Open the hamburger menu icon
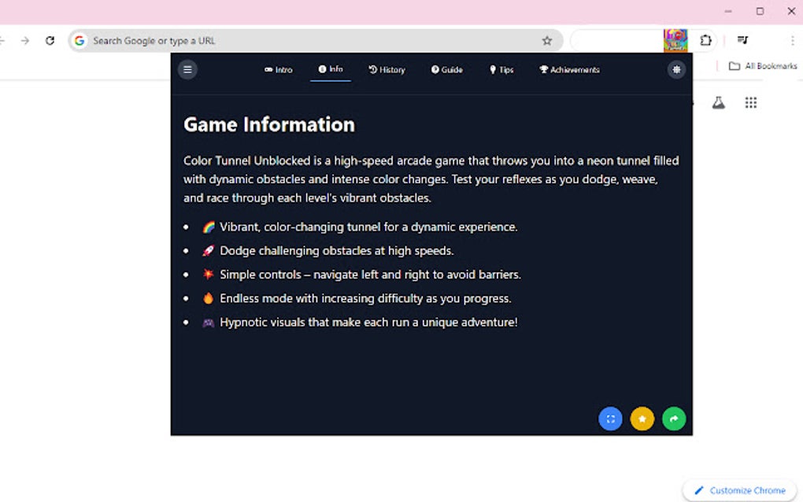The width and height of the screenshot is (803, 502). [187, 69]
